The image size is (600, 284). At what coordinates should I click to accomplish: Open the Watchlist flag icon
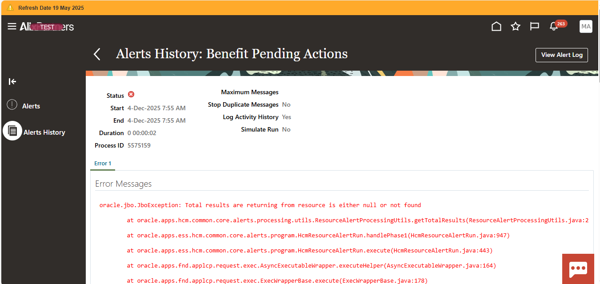click(x=535, y=27)
